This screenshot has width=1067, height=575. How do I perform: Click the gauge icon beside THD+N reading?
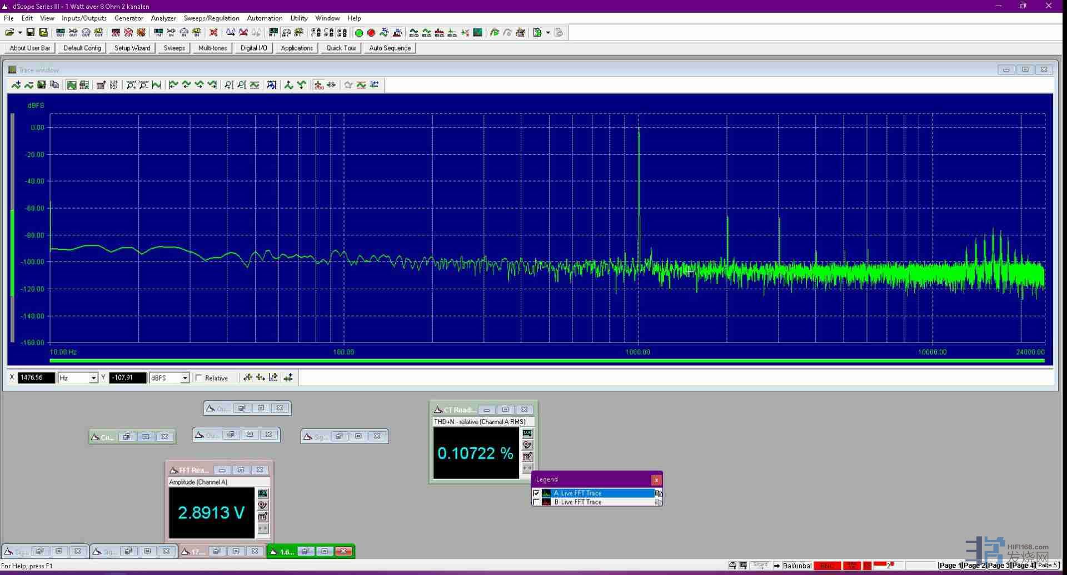[527, 445]
